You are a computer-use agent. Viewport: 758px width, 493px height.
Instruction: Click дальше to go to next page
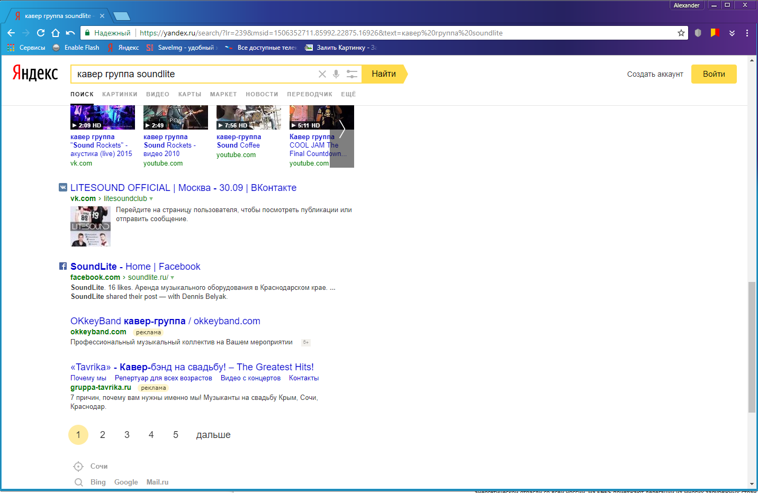pos(213,435)
